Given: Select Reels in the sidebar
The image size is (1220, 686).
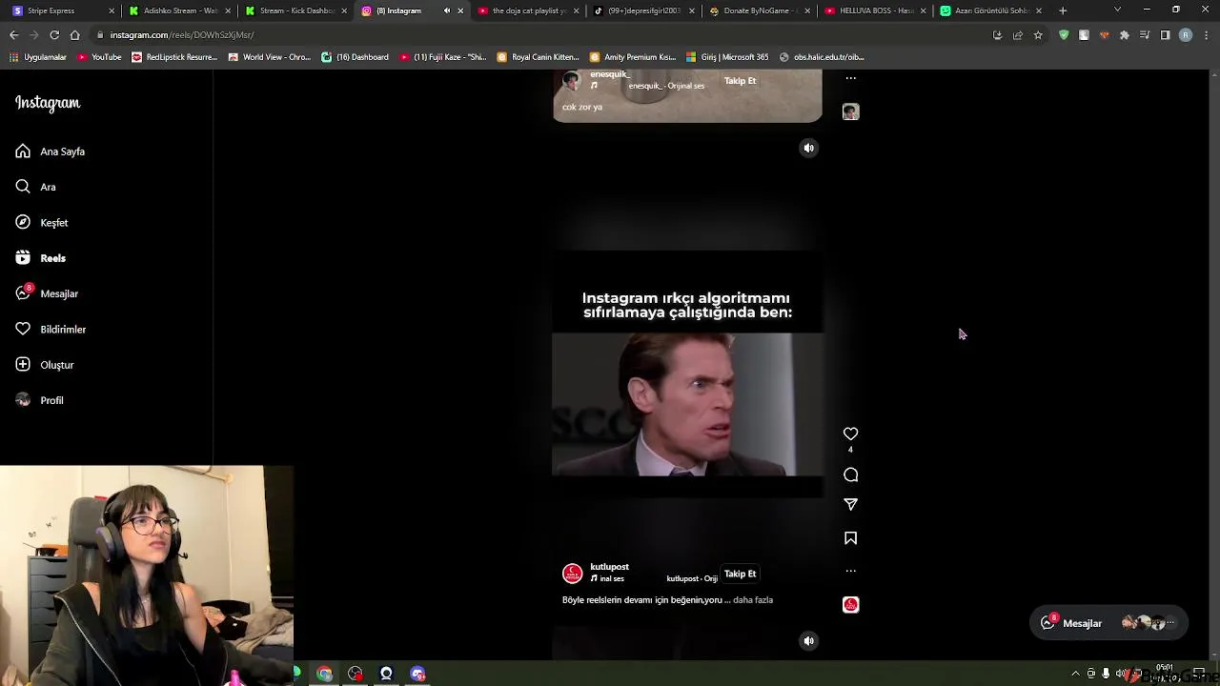Looking at the screenshot, I should pyautogui.click(x=41, y=258).
